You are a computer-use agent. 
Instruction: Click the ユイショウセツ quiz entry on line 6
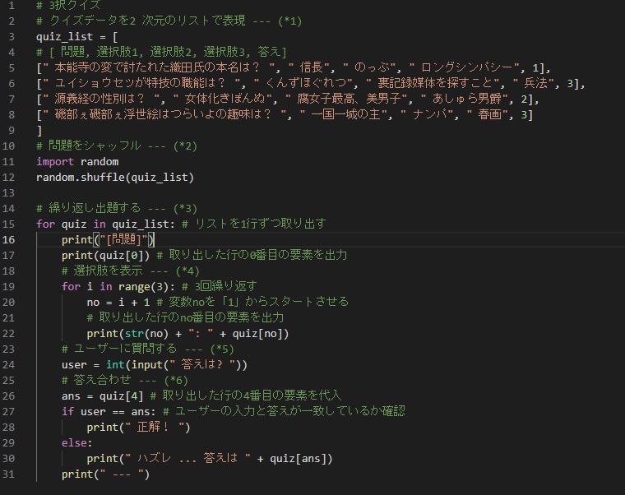tap(311, 83)
